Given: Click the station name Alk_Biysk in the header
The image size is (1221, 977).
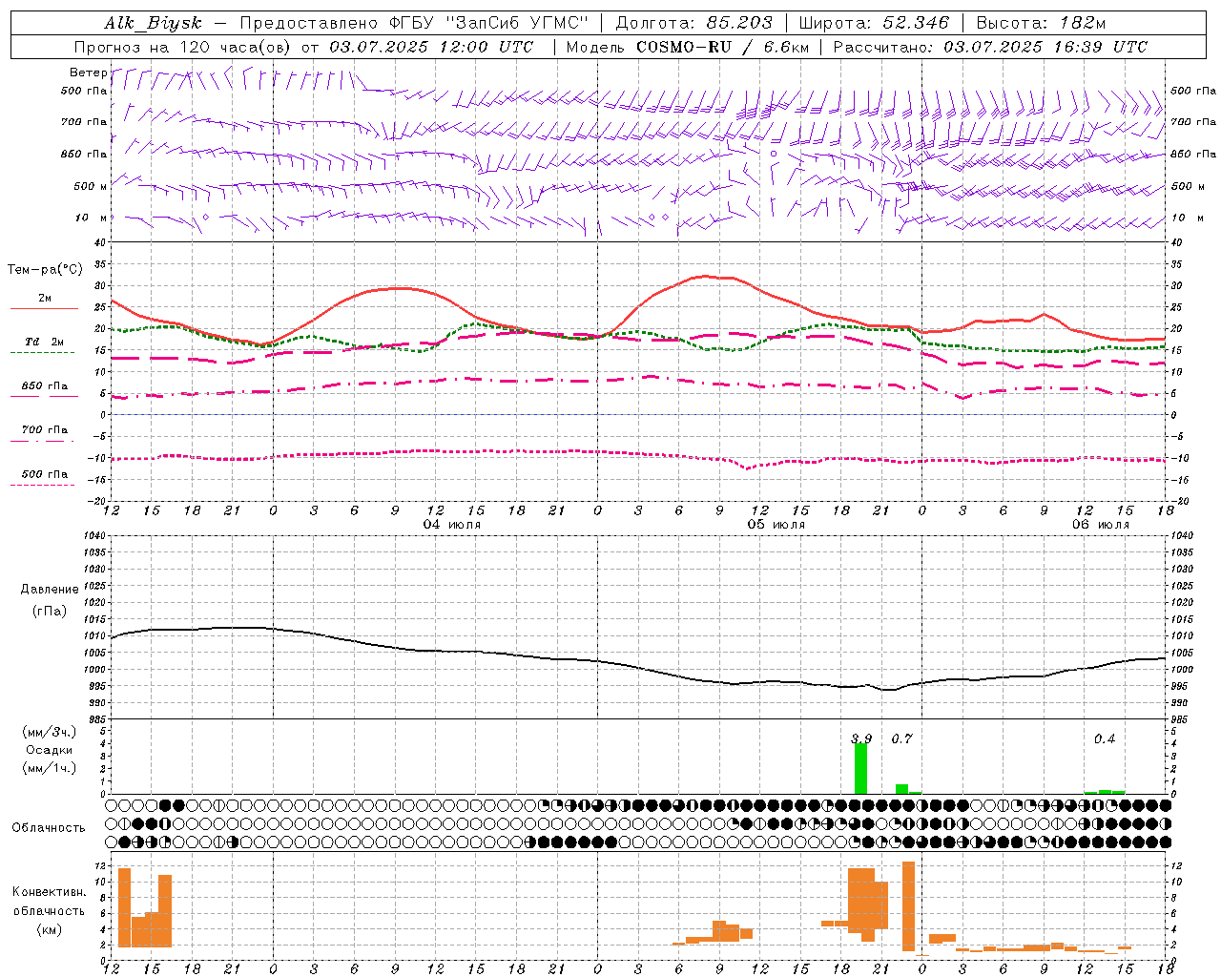Looking at the screenshot, I should click(154, 23).
